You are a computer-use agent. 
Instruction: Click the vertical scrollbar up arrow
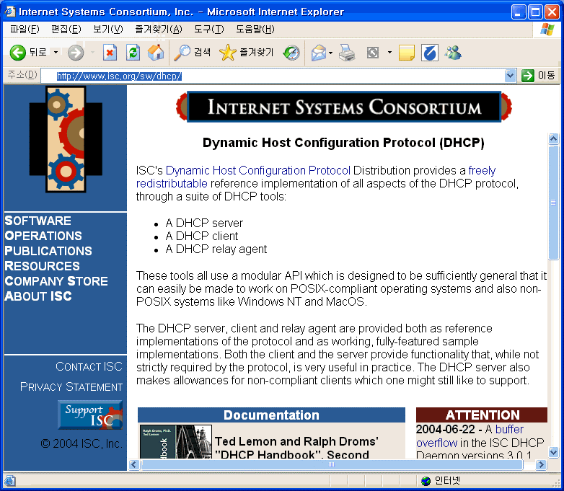point(553,138)
